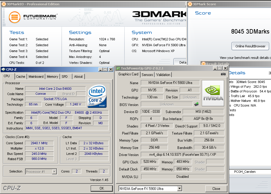Click the Rated FSB value 980.0 MHz
Image resolution: width=271 pixels, height=194 pixels.
coord(39,159)
